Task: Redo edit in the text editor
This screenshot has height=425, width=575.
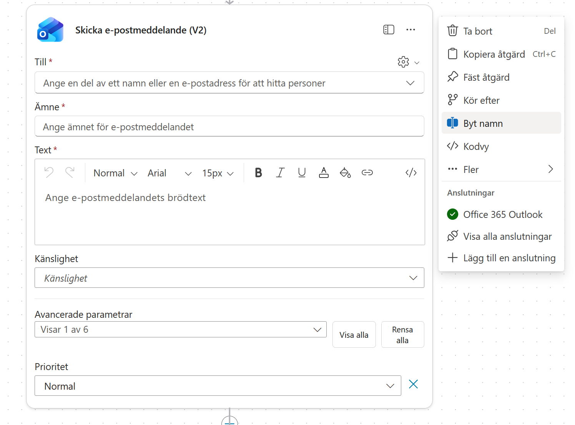Action: coord(70,173)
